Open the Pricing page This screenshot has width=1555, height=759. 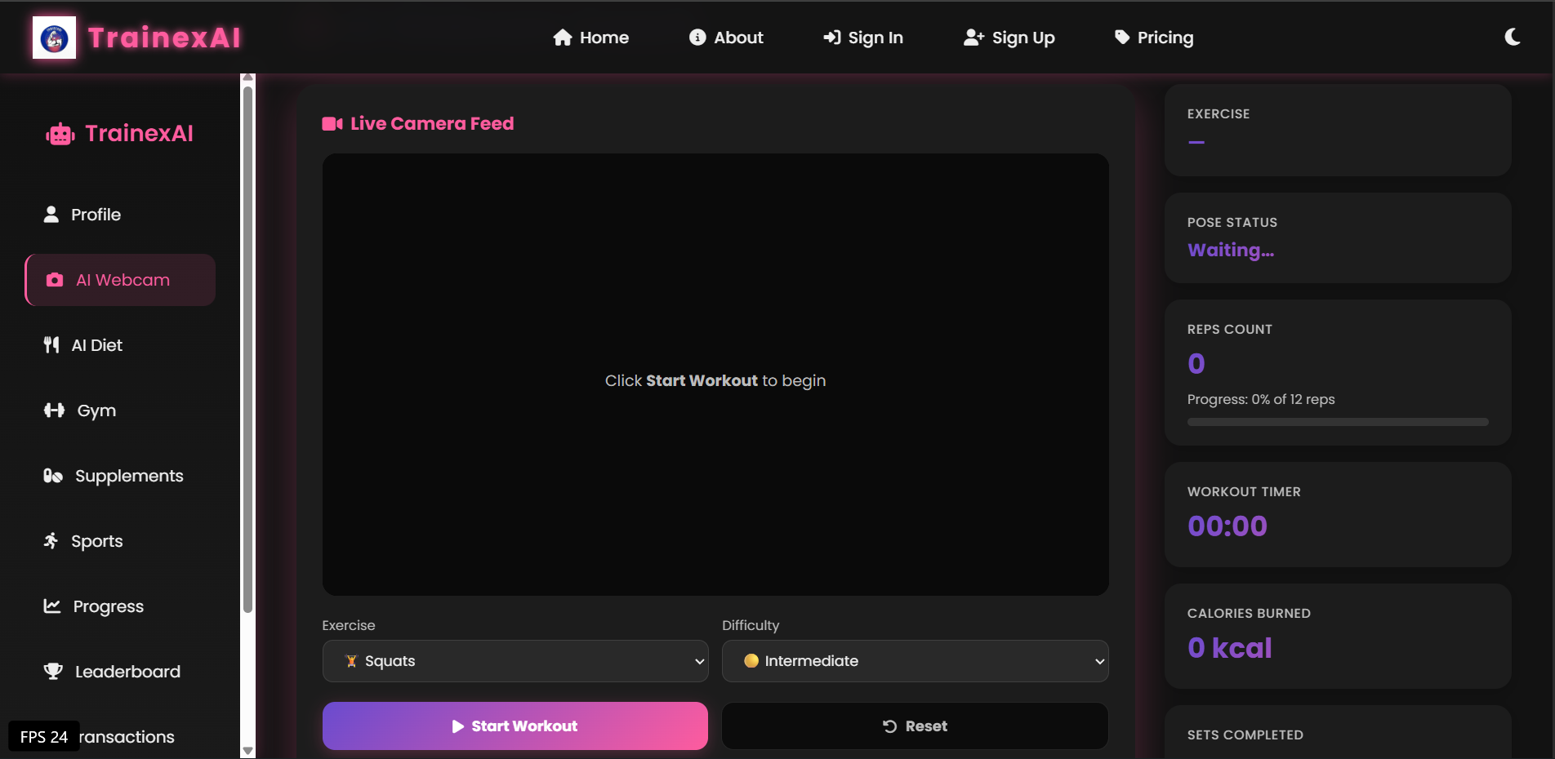pos(1154,38)
